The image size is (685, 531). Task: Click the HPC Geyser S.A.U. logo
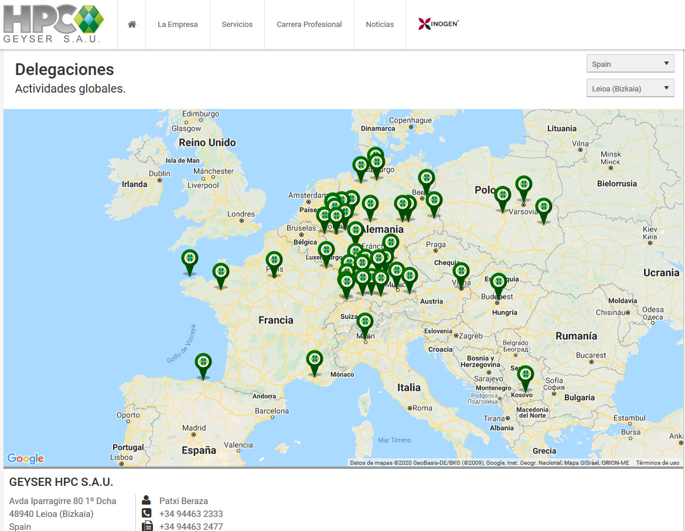point(54,24)
